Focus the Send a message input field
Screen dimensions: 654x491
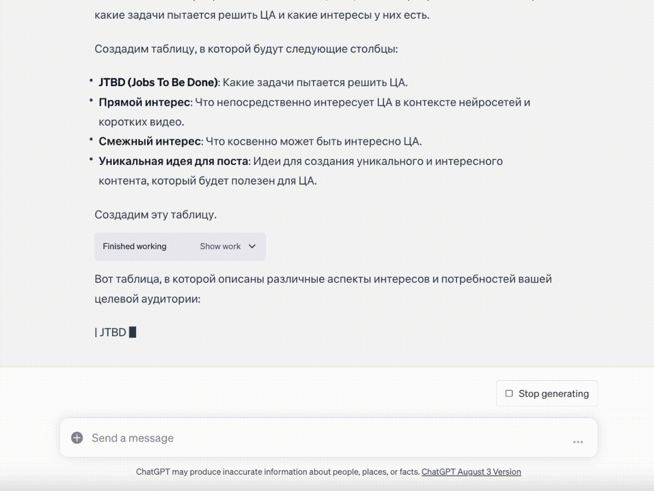318,438
